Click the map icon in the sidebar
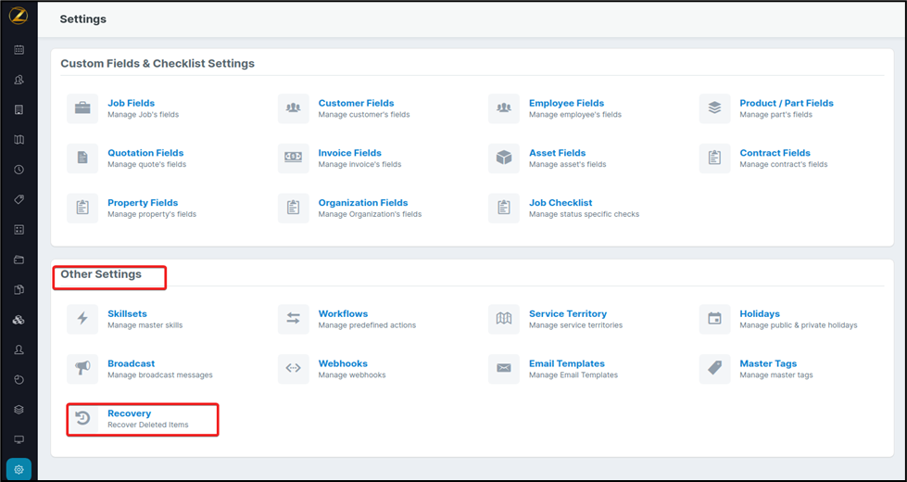The height and width of the screenshot is (482, 907). coord(19,140)
